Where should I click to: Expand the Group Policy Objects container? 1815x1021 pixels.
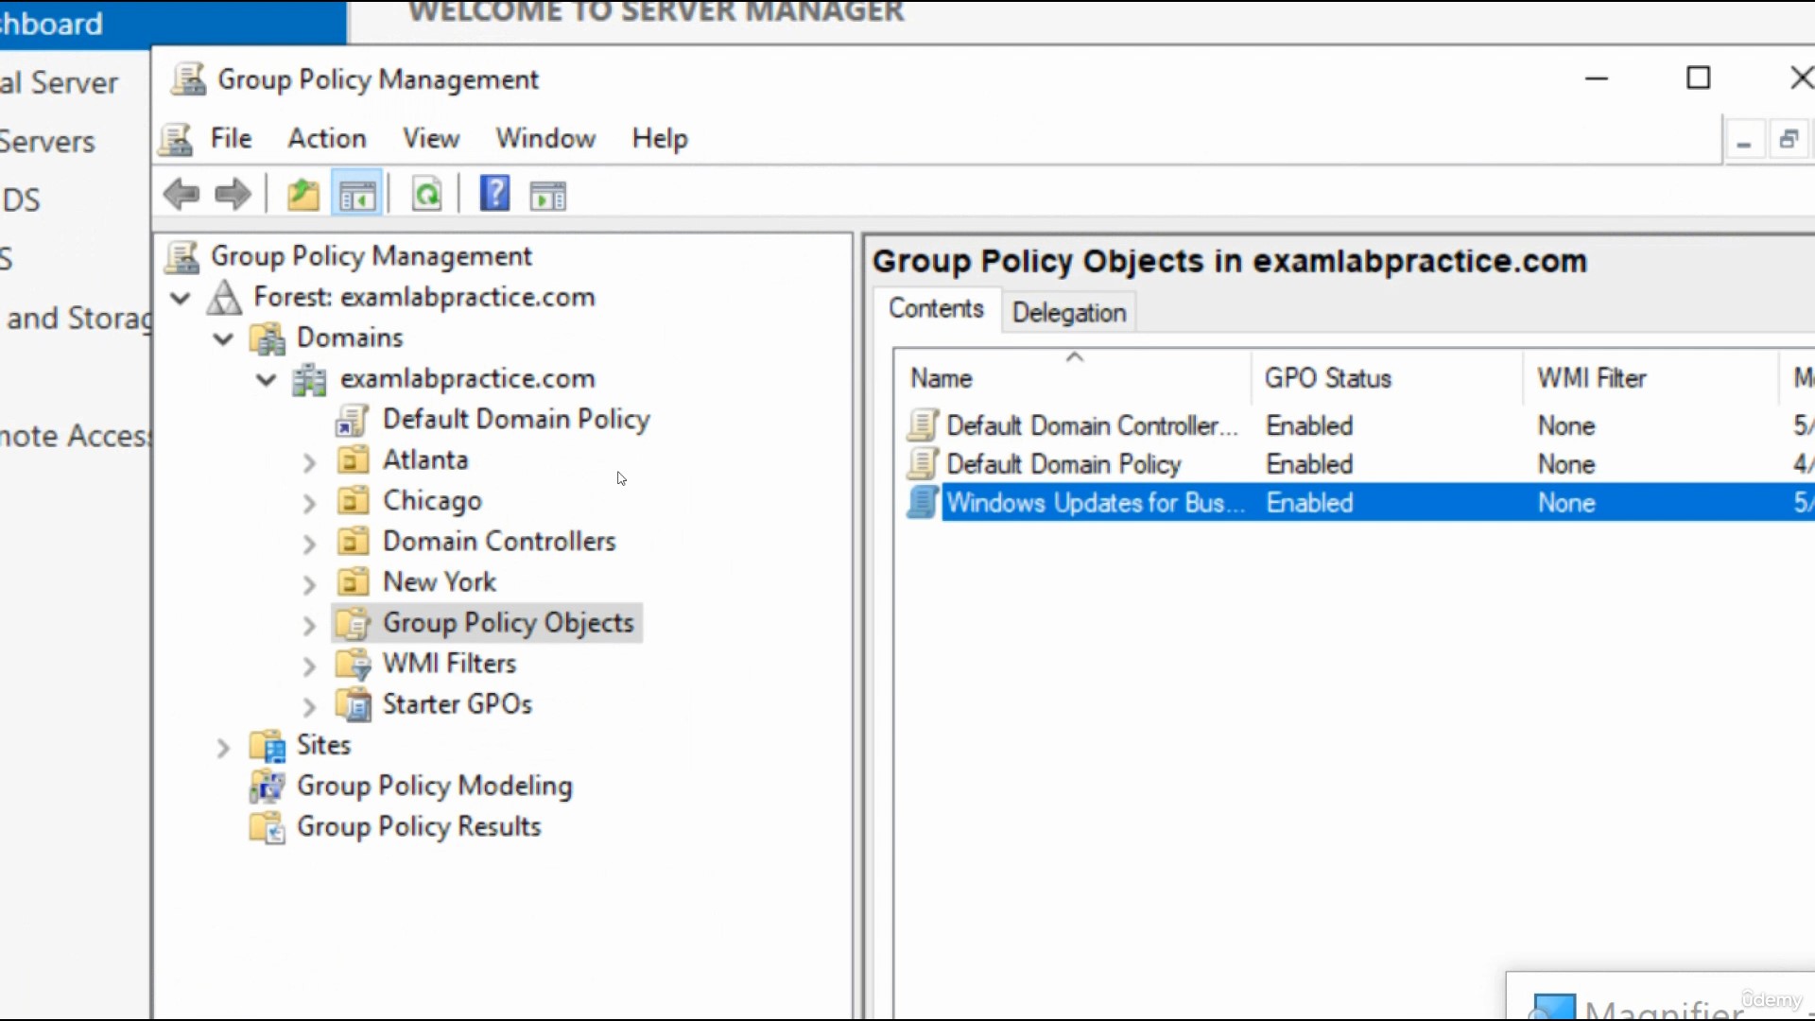pyautogui.click(x=309, y=625)
